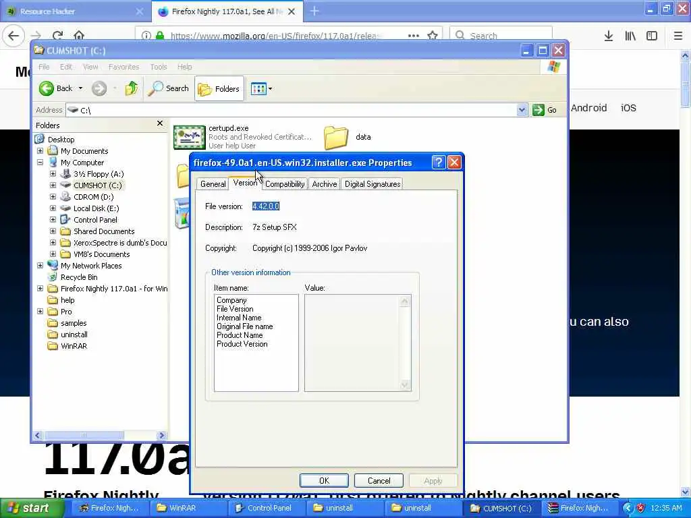This screenshot has height=518, width=691.
Task: Click the Go button beside address bar
Action: (545, 110)
